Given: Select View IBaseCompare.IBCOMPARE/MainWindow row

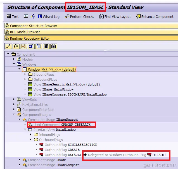Looking at the screenshot, I should (x=67, y=94).
